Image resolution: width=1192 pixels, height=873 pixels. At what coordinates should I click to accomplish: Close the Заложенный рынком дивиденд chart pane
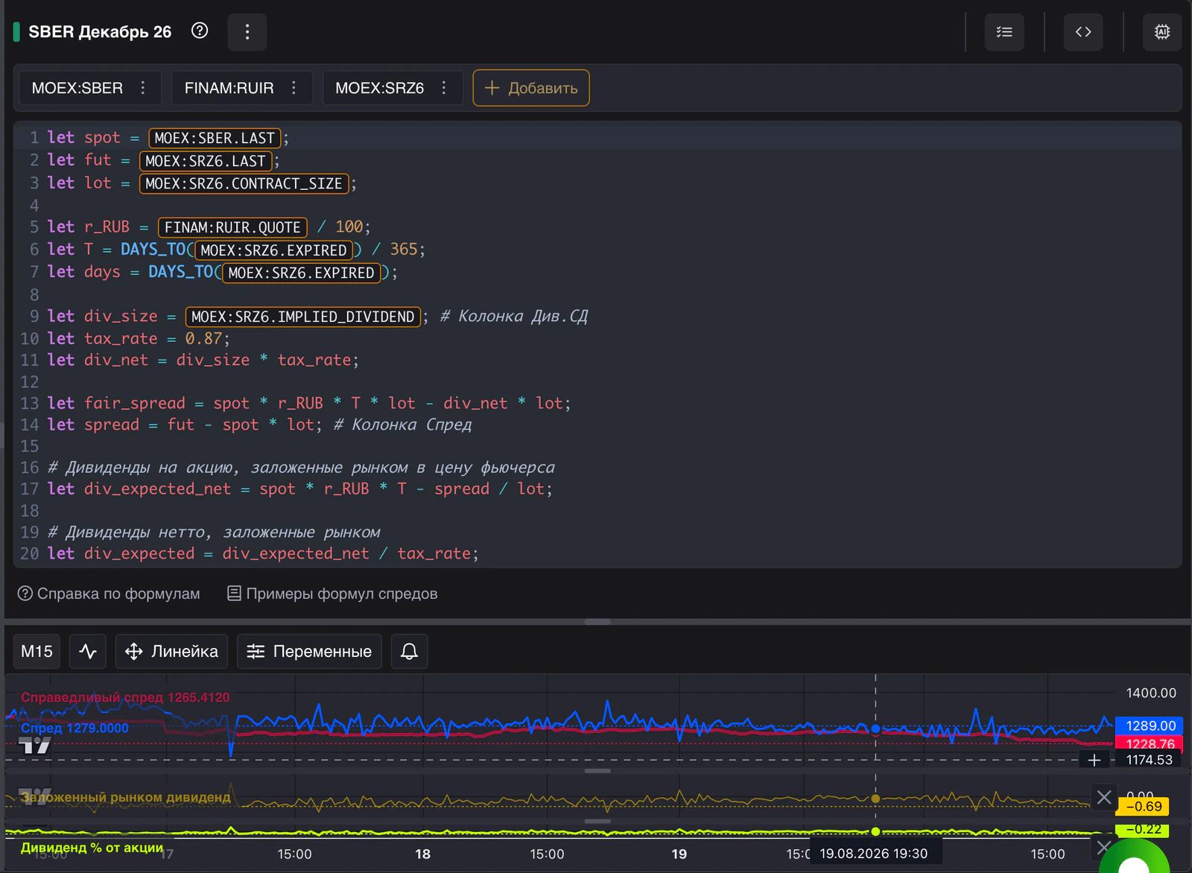click(x=1104, y=798)
